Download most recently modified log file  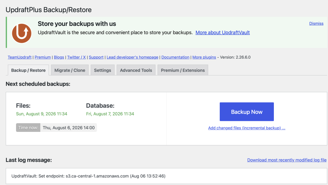287,160
